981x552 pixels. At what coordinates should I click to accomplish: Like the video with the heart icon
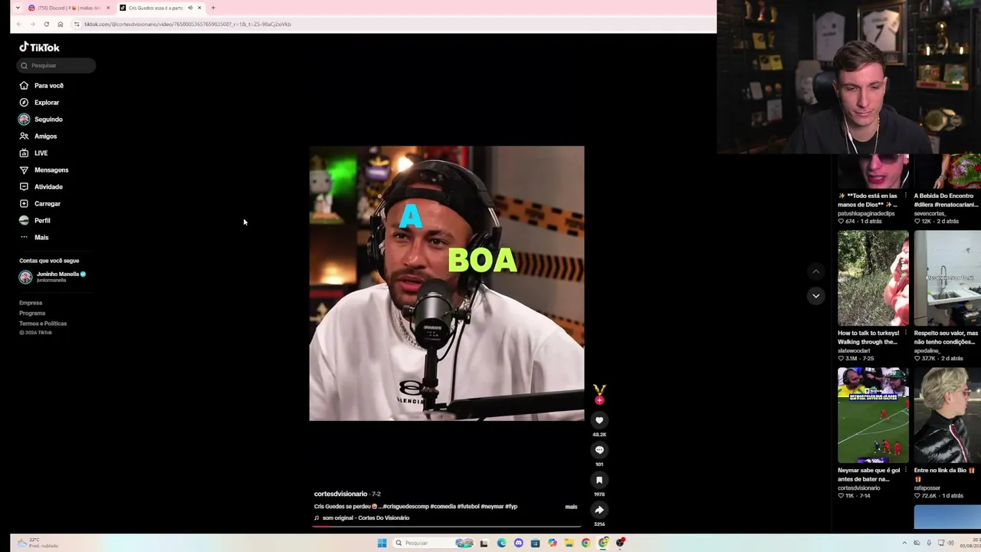[x=599, y=420]
